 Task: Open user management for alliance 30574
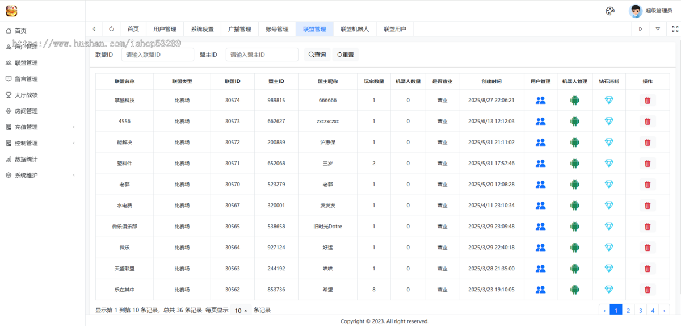pos(540,100)
